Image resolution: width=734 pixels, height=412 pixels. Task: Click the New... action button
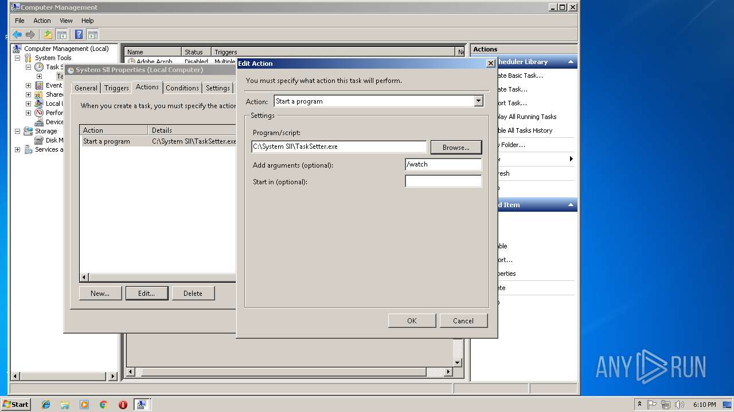click(x=100, y=293)
